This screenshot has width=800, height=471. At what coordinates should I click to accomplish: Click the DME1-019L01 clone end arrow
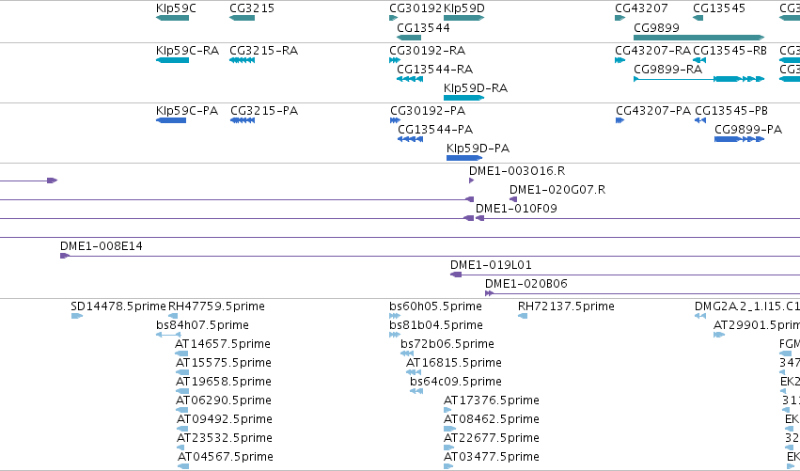click(x=456, y=275)
